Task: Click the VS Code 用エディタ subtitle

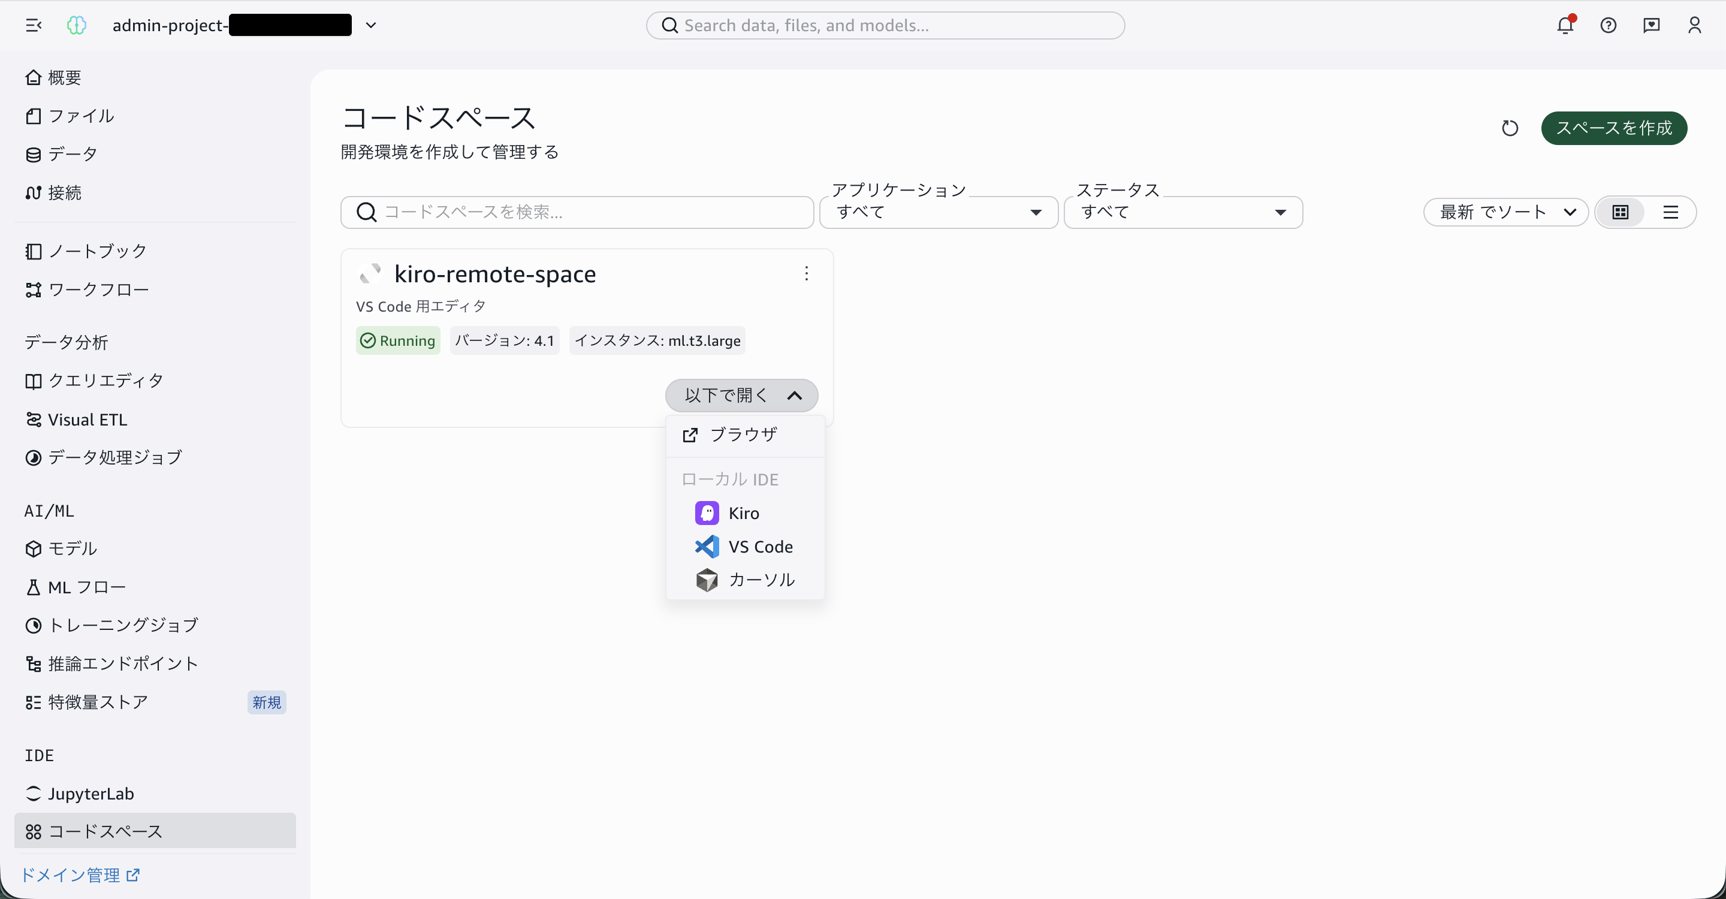Action: click(421, 306)
